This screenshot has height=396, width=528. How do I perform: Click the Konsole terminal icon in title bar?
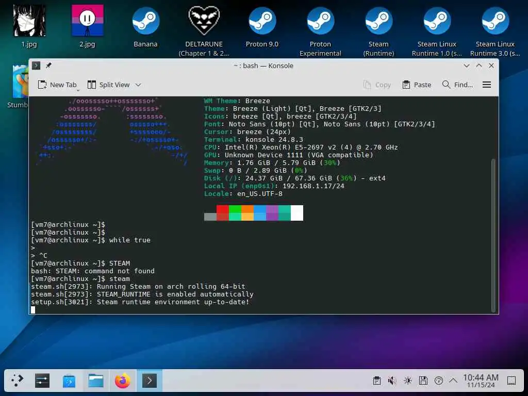tap(36, 65)
